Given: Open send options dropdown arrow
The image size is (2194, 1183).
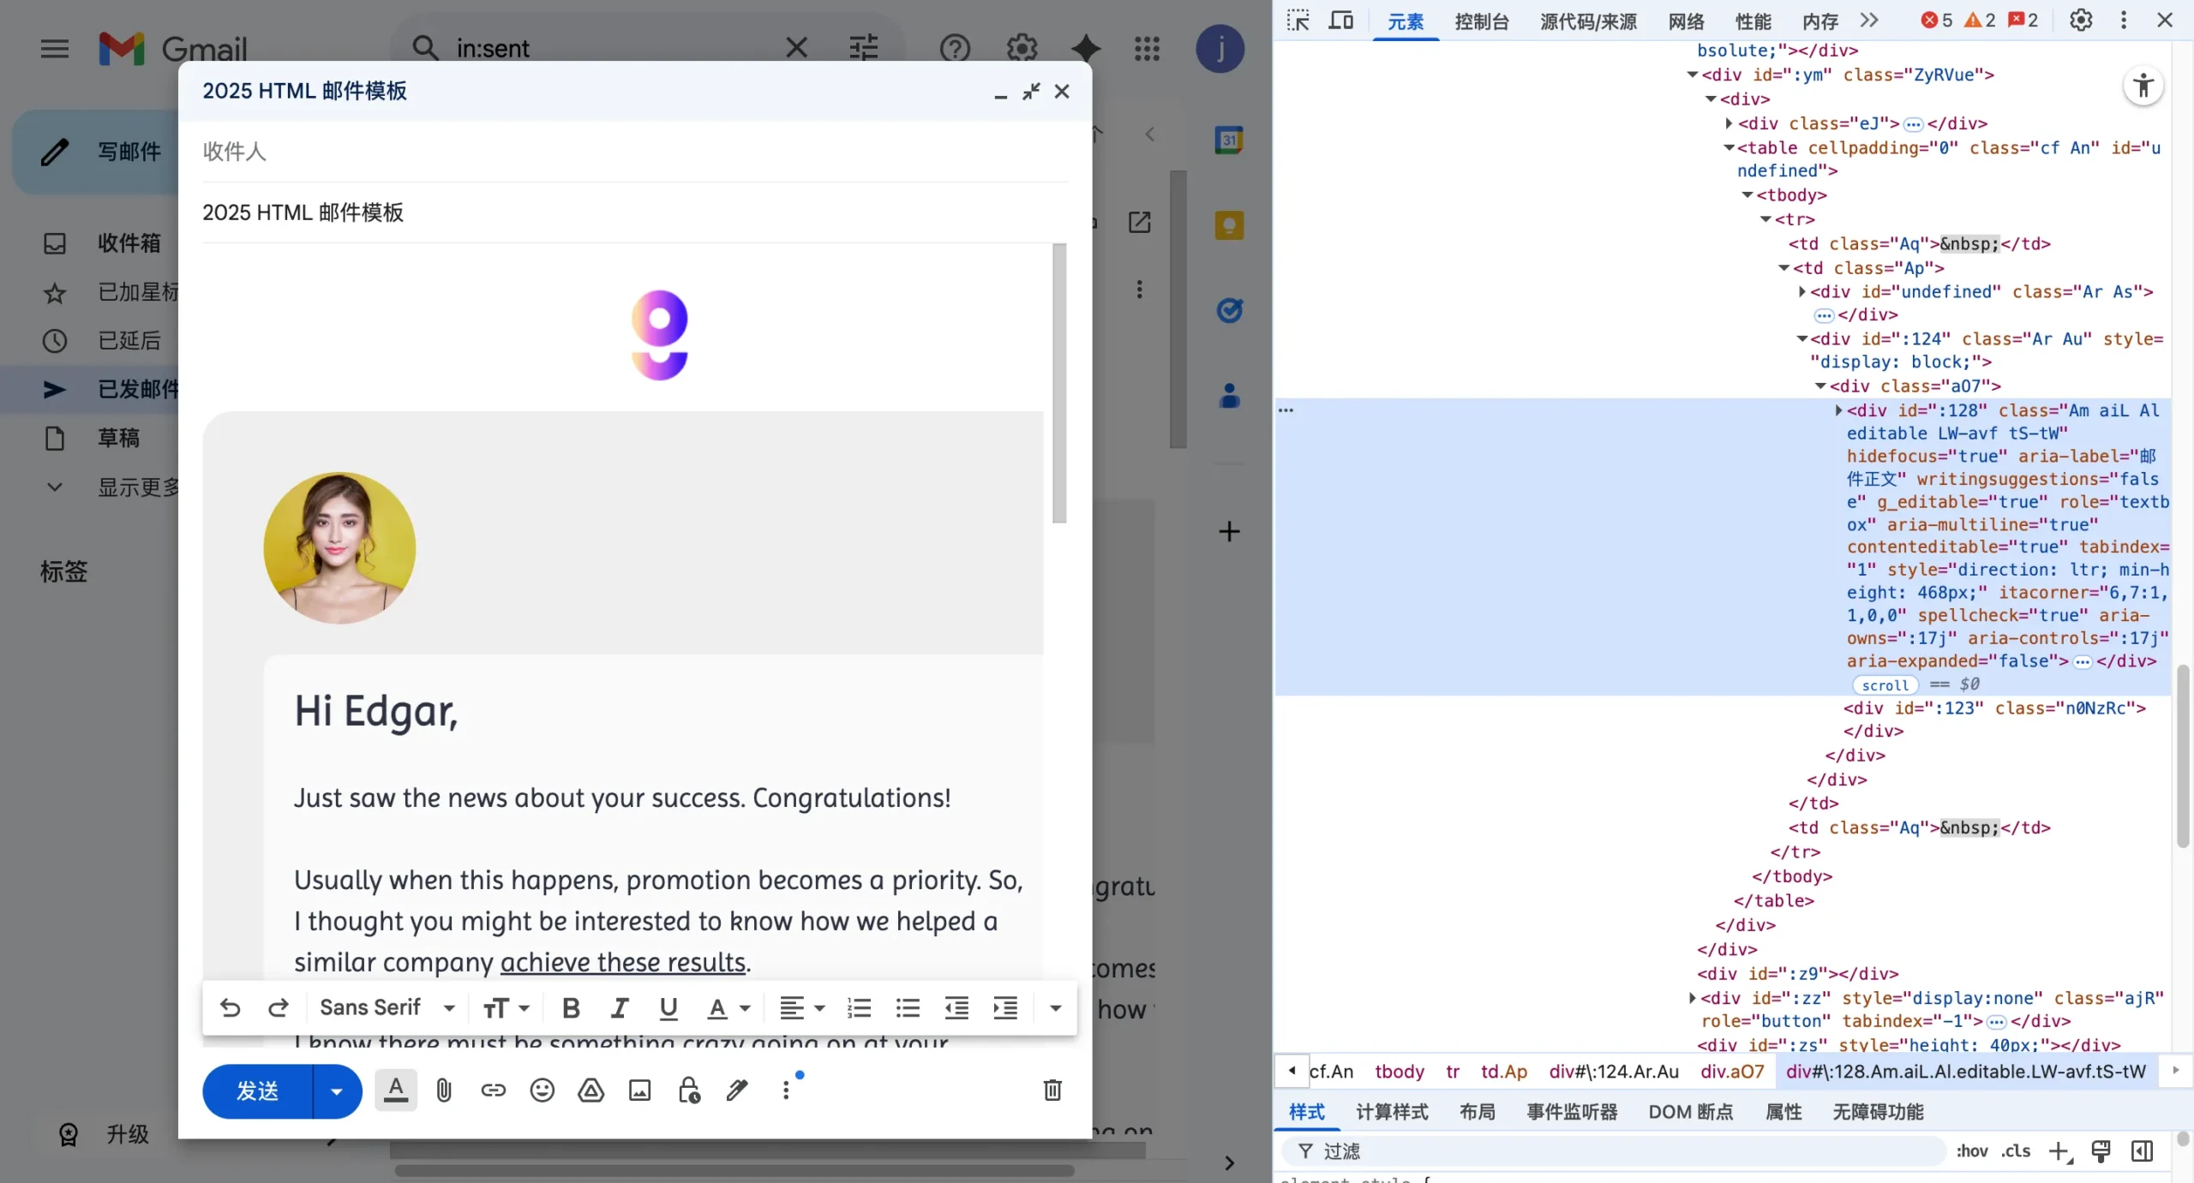Looking at the screenshot, I should tap(337, 1091).
